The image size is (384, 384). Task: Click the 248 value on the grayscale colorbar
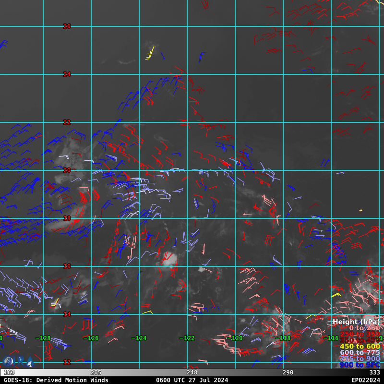[x=192, y=372]
